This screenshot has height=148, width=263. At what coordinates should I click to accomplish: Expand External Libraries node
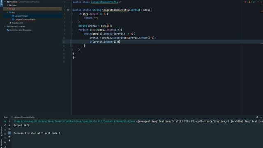coord(5,26)
